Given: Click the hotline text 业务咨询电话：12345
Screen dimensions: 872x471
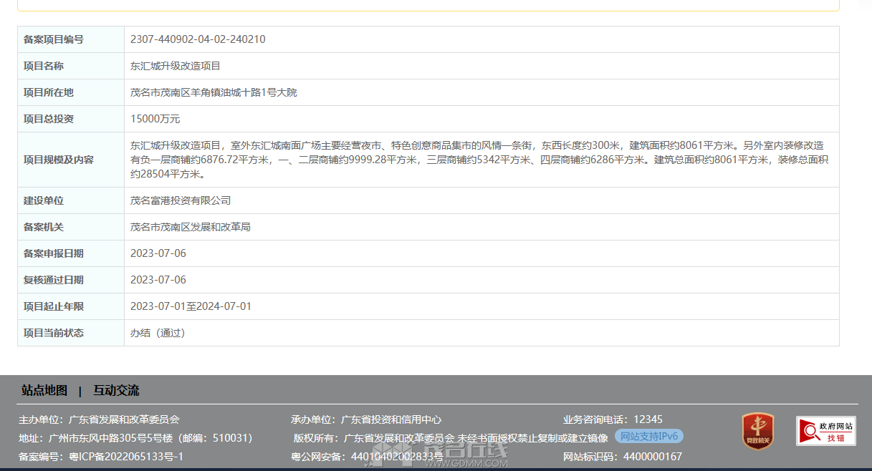Looking at the screenshot, I should coord(613,419).
